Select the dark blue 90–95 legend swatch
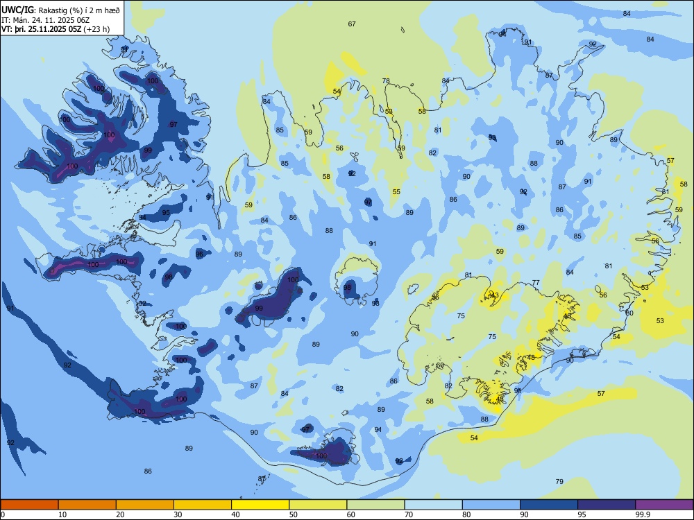This screenshot has height=520, width=694. click(x=549, y=505)
